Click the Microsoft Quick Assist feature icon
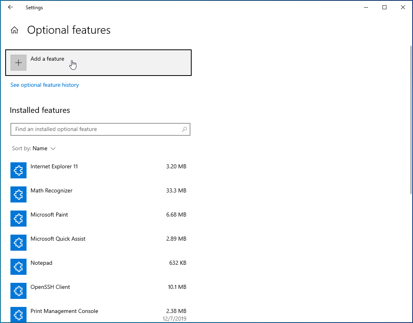Viewport: 413px width, 323px height. pos(18,243)
